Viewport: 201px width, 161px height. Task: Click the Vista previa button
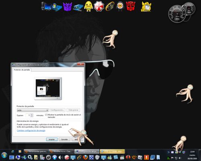[x=73, y=110]
